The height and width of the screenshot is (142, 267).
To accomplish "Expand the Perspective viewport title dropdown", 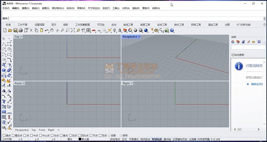I will tap(140, 37).
